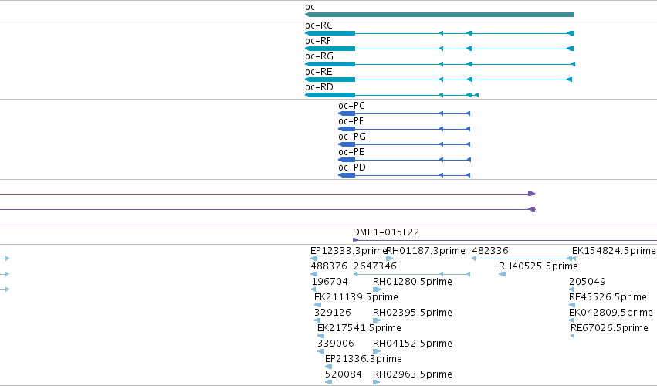
Task: Click arrow glyph under EK217541.5prime
Action: coord(320,336)
